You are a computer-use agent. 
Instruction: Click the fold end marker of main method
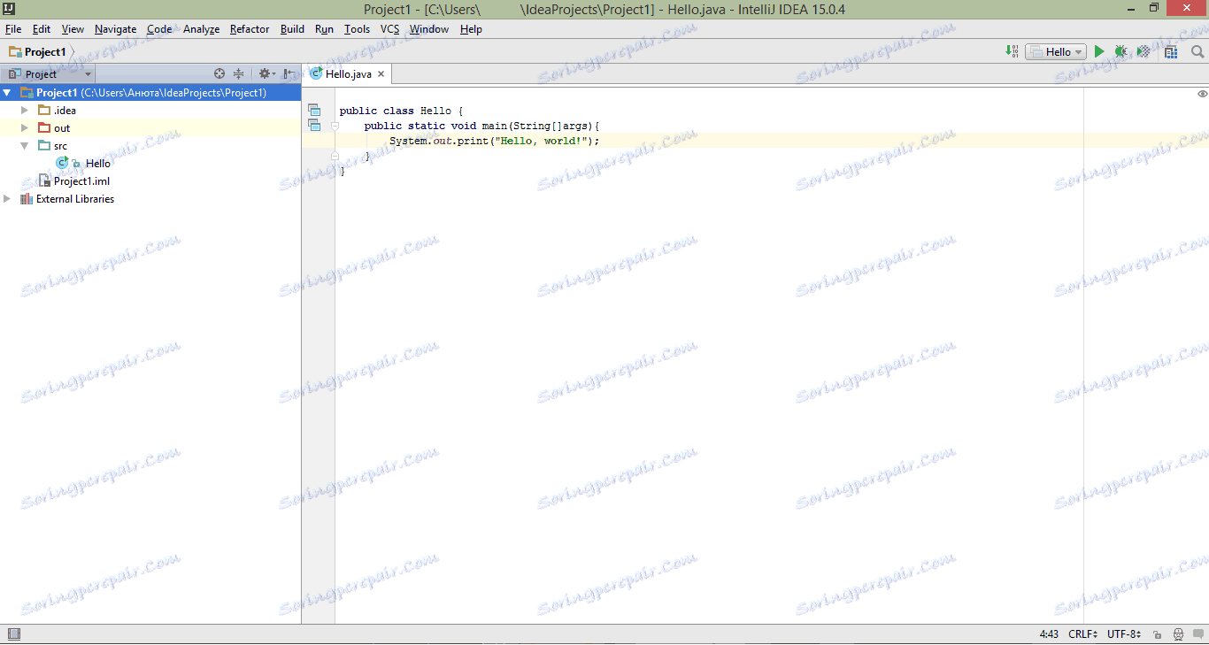[335, 156]
